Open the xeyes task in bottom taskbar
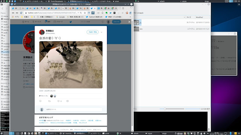This screenshot has width=241, height=135. click(149, 133)
